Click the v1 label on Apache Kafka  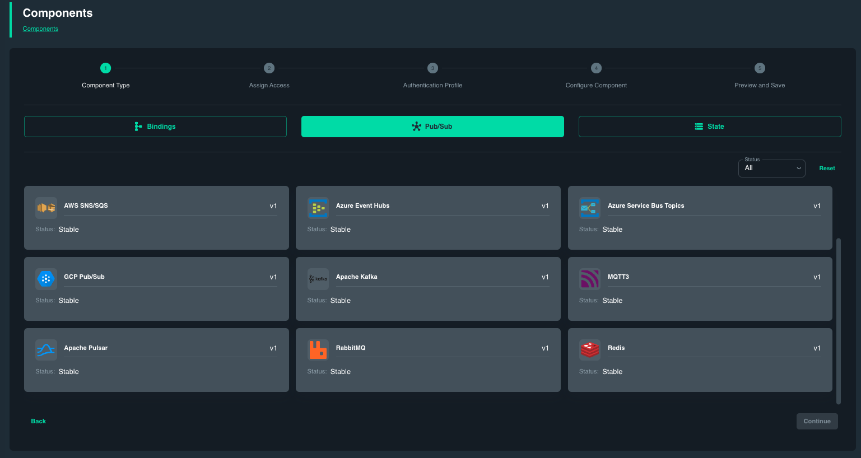click(x=545, y=277)
